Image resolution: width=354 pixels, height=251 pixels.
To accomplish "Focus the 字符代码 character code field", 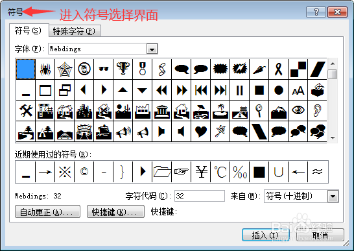I will (200, 196).
